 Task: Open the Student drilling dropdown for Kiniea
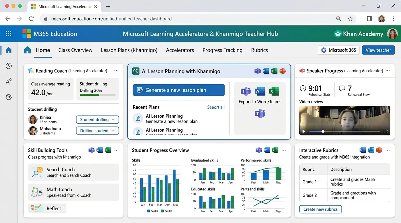[97, 119]
